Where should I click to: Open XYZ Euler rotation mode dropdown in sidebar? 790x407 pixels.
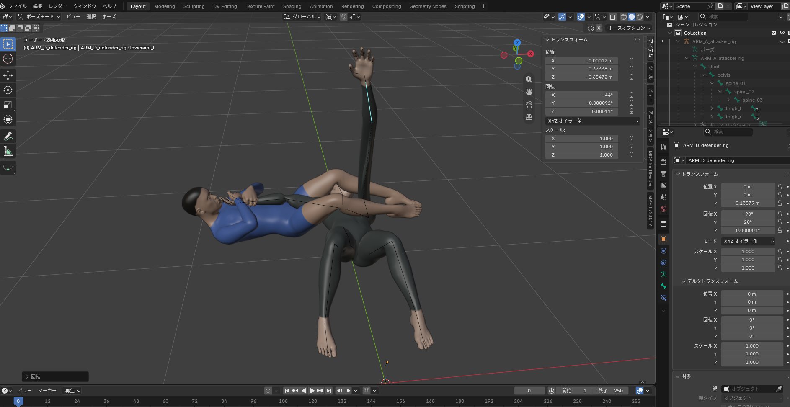593,121
